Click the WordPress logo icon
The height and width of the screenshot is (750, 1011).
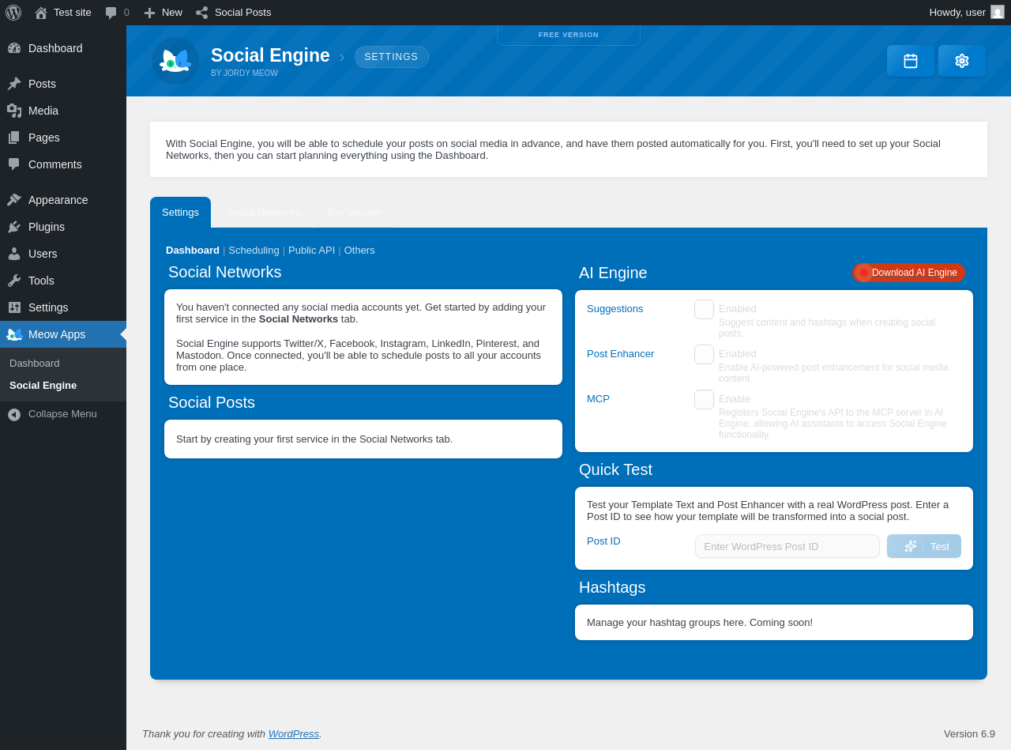coord(13,13)
